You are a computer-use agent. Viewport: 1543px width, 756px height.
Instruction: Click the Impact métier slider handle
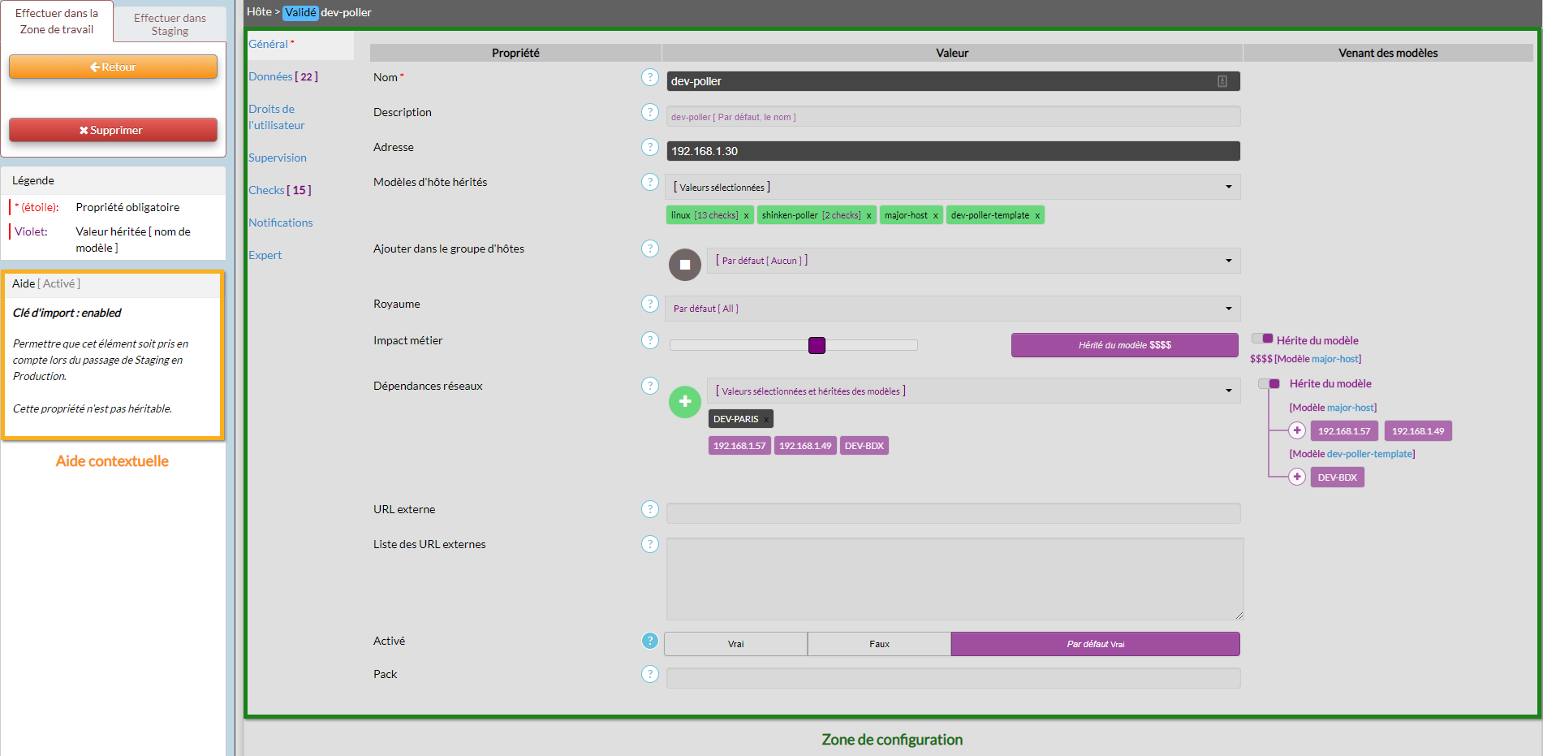[817, 345]
